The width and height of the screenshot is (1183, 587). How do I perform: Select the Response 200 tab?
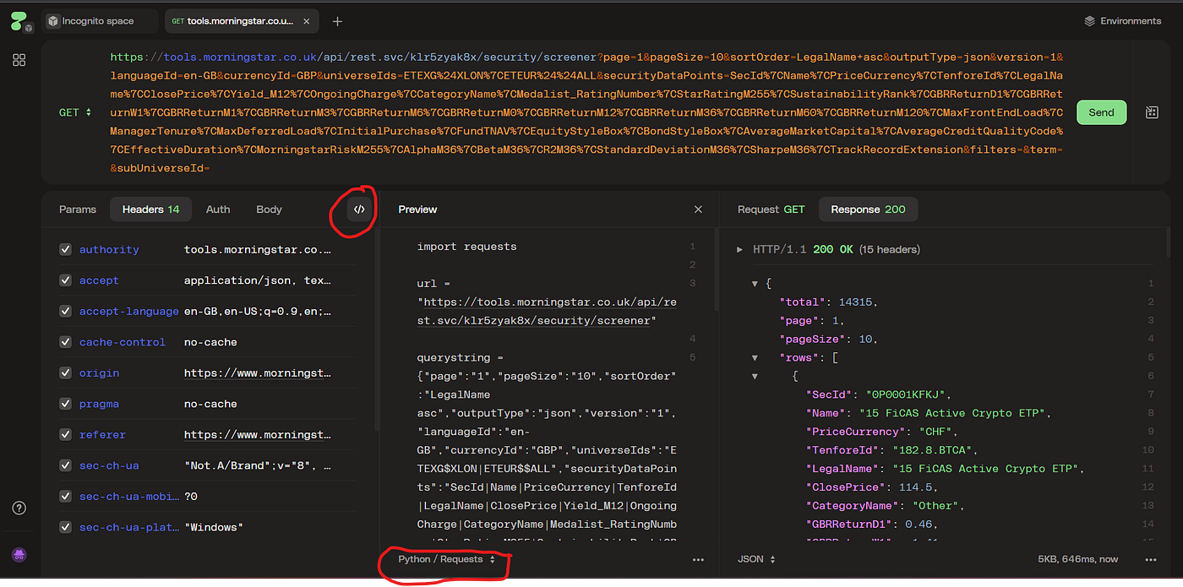[868, 209]
